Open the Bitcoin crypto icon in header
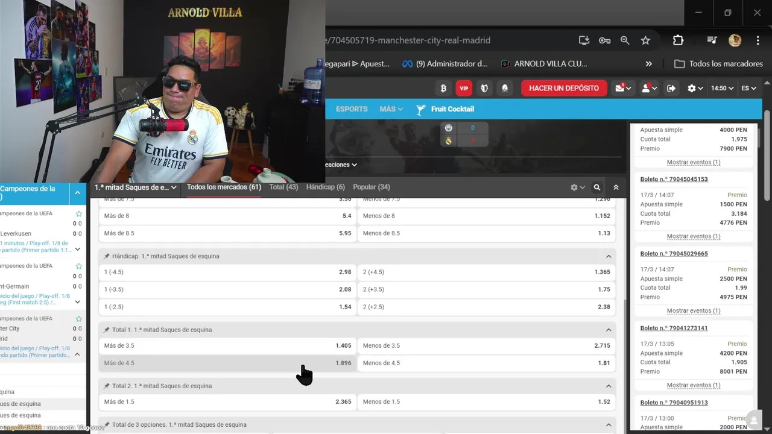The width and height of the screenshot is (772, 434). [x=443, y=88]
